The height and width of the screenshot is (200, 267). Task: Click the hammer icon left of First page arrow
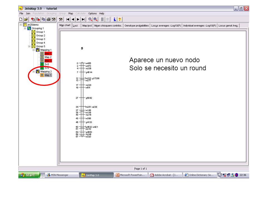[61, 19]
